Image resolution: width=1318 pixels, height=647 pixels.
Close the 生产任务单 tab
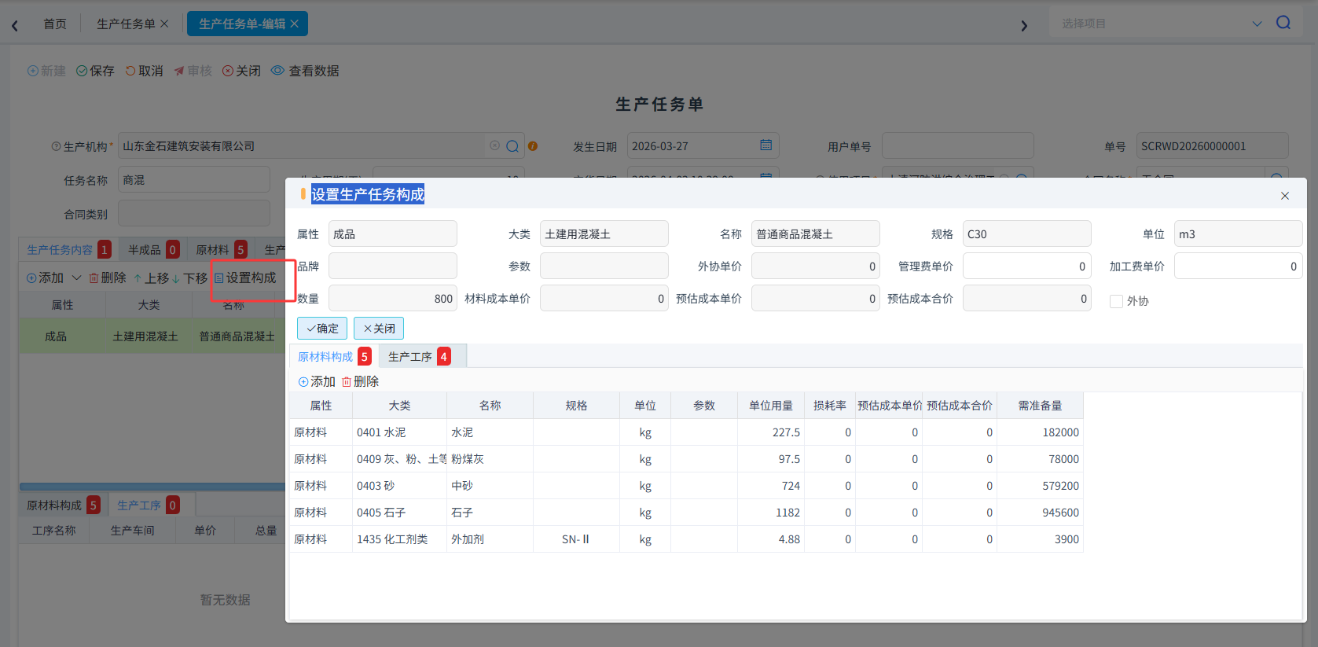coord(164,24)
